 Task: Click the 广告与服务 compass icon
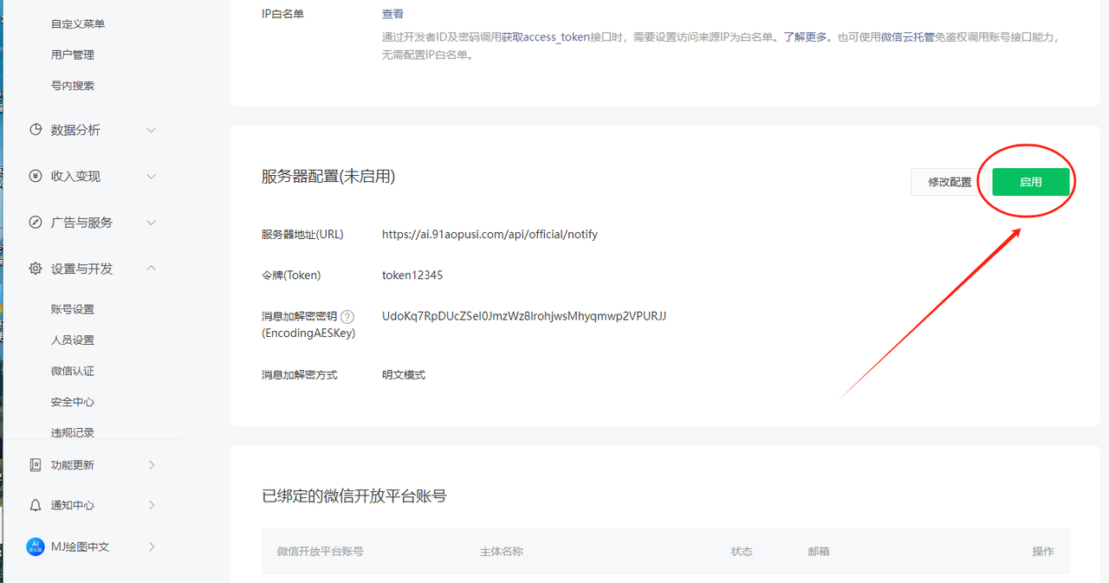point(36,223)
